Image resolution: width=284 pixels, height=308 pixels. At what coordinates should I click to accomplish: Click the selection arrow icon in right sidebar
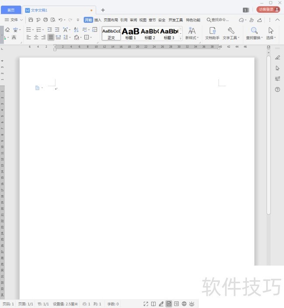click(x=277, y=68)
